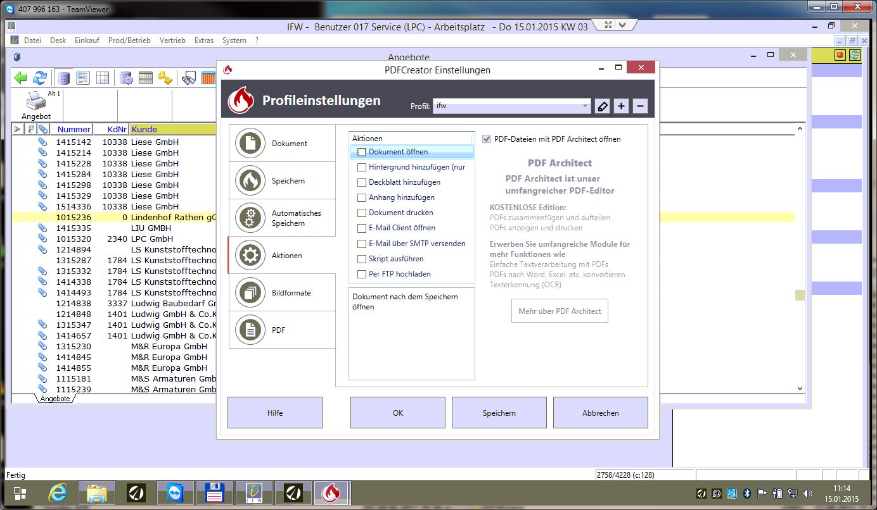Remove profile with the minus button
This screenshot has width=877, height=510.
point(640,106)
